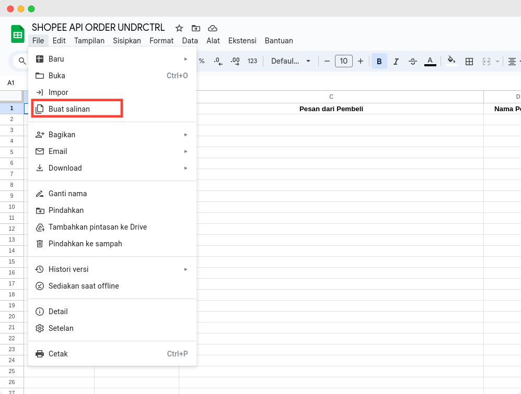Format as percent in the toolbar

click(x=201, y=61)
